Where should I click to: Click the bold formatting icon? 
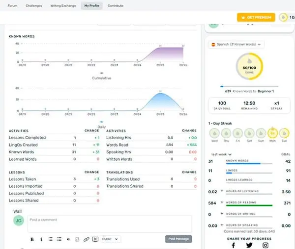click(x=32, y=239)
